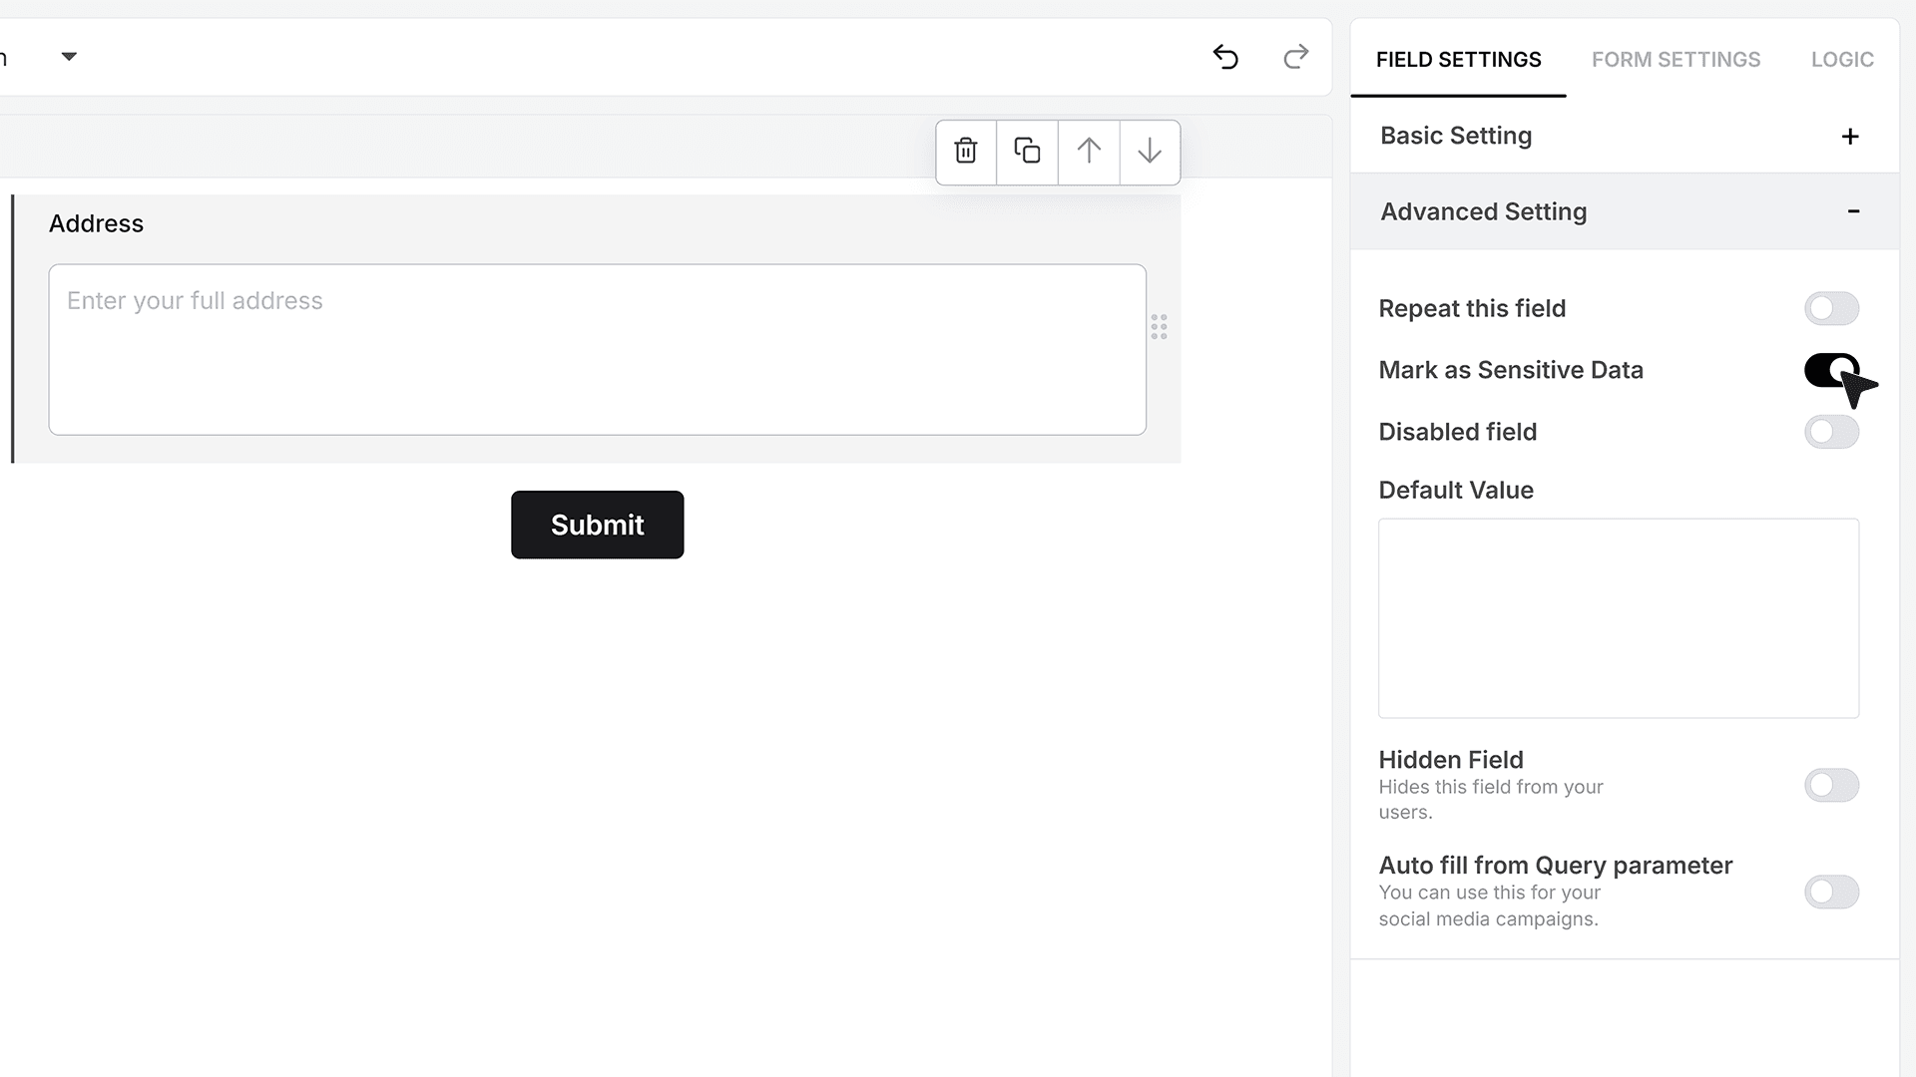Move the Address field up

(x=1089, y=152)
